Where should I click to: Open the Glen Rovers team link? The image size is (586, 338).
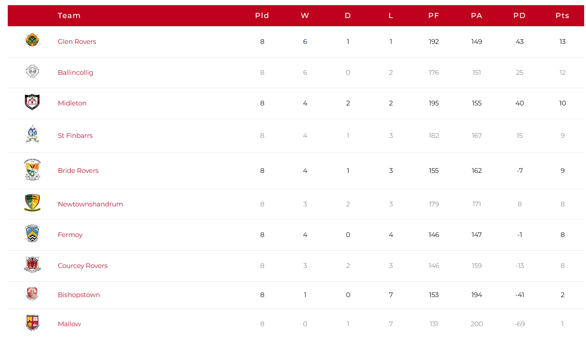(77, 42)
